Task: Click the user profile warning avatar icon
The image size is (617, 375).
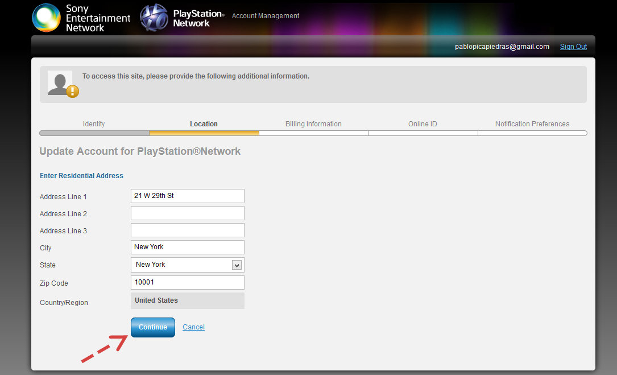Action: [x=62, y=84]
